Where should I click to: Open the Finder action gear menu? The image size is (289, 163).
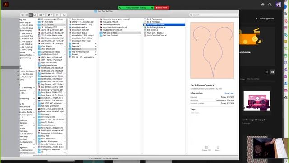point(50,15)
